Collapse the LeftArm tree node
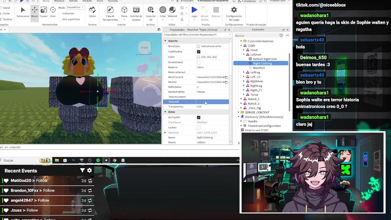 click(x=244, y=54)
